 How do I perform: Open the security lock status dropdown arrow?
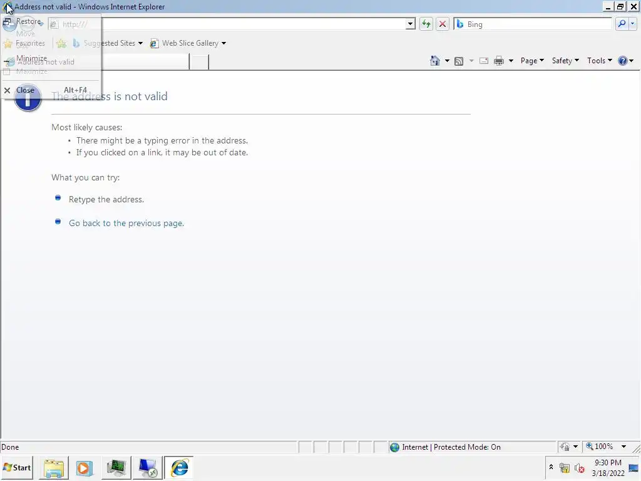pyautogui.click(x=576, y=447)
